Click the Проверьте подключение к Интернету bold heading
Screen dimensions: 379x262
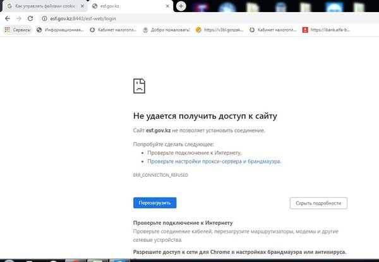click(183, 223)
